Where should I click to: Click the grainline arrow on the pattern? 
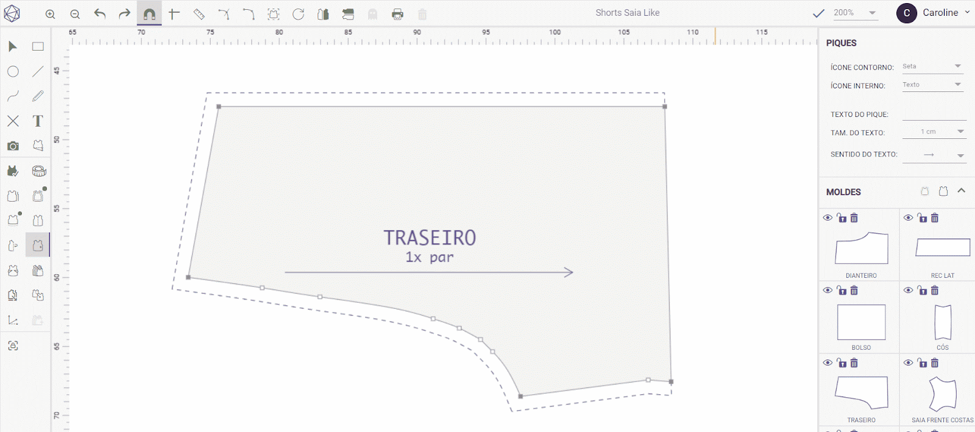coord(429,272)
